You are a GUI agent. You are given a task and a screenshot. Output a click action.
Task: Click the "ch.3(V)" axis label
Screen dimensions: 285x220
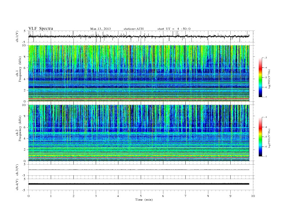click(x=17, y=170)
